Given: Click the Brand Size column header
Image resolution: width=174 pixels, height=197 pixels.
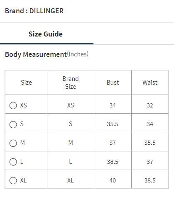Looking at the screenshot, I should 71,83.
